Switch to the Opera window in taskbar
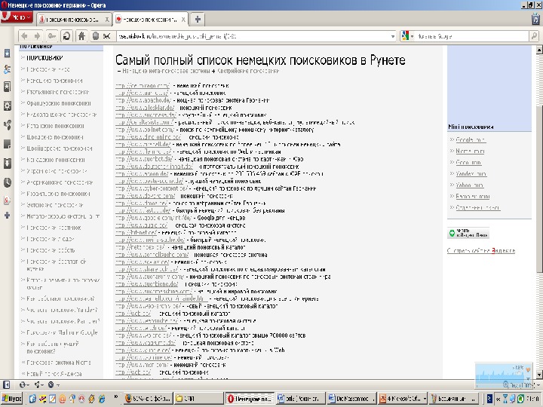 [x=250, y=399]
